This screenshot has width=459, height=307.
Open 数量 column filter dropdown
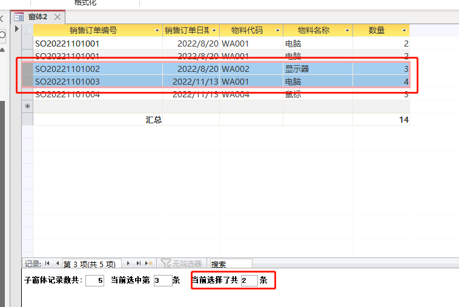pyautogui.click(x=405, y=30)
